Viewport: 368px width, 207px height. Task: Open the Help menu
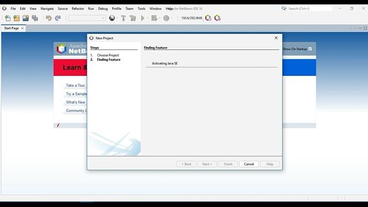169,9
